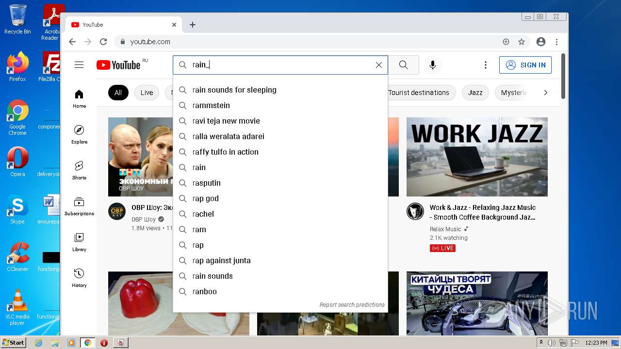The width and height of the screenshot is (621, 349).
Task: Click Report search predictions link
Action: pyautogui.click(x=352, y=305)
